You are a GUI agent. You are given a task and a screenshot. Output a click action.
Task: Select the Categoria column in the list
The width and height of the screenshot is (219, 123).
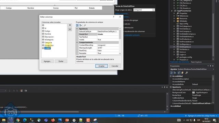pos(48,42)
